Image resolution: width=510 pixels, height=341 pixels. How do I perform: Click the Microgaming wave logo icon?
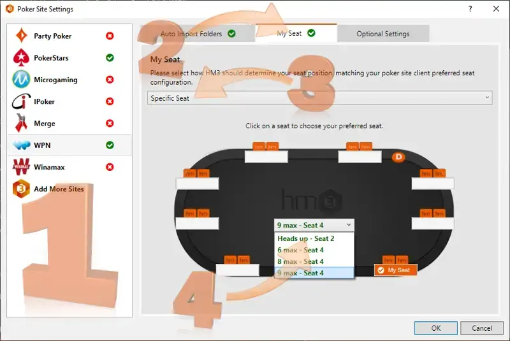click(21, 79)
